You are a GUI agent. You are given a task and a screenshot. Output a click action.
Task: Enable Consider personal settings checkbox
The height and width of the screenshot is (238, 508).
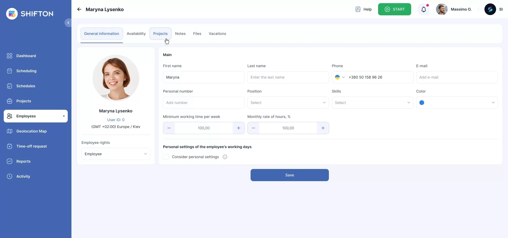[x=166, y=157]
